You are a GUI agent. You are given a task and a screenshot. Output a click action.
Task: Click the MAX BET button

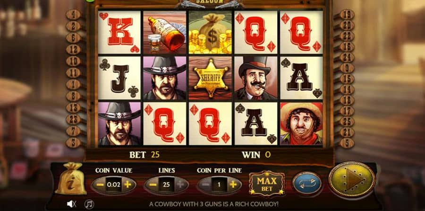coord(267,184)
